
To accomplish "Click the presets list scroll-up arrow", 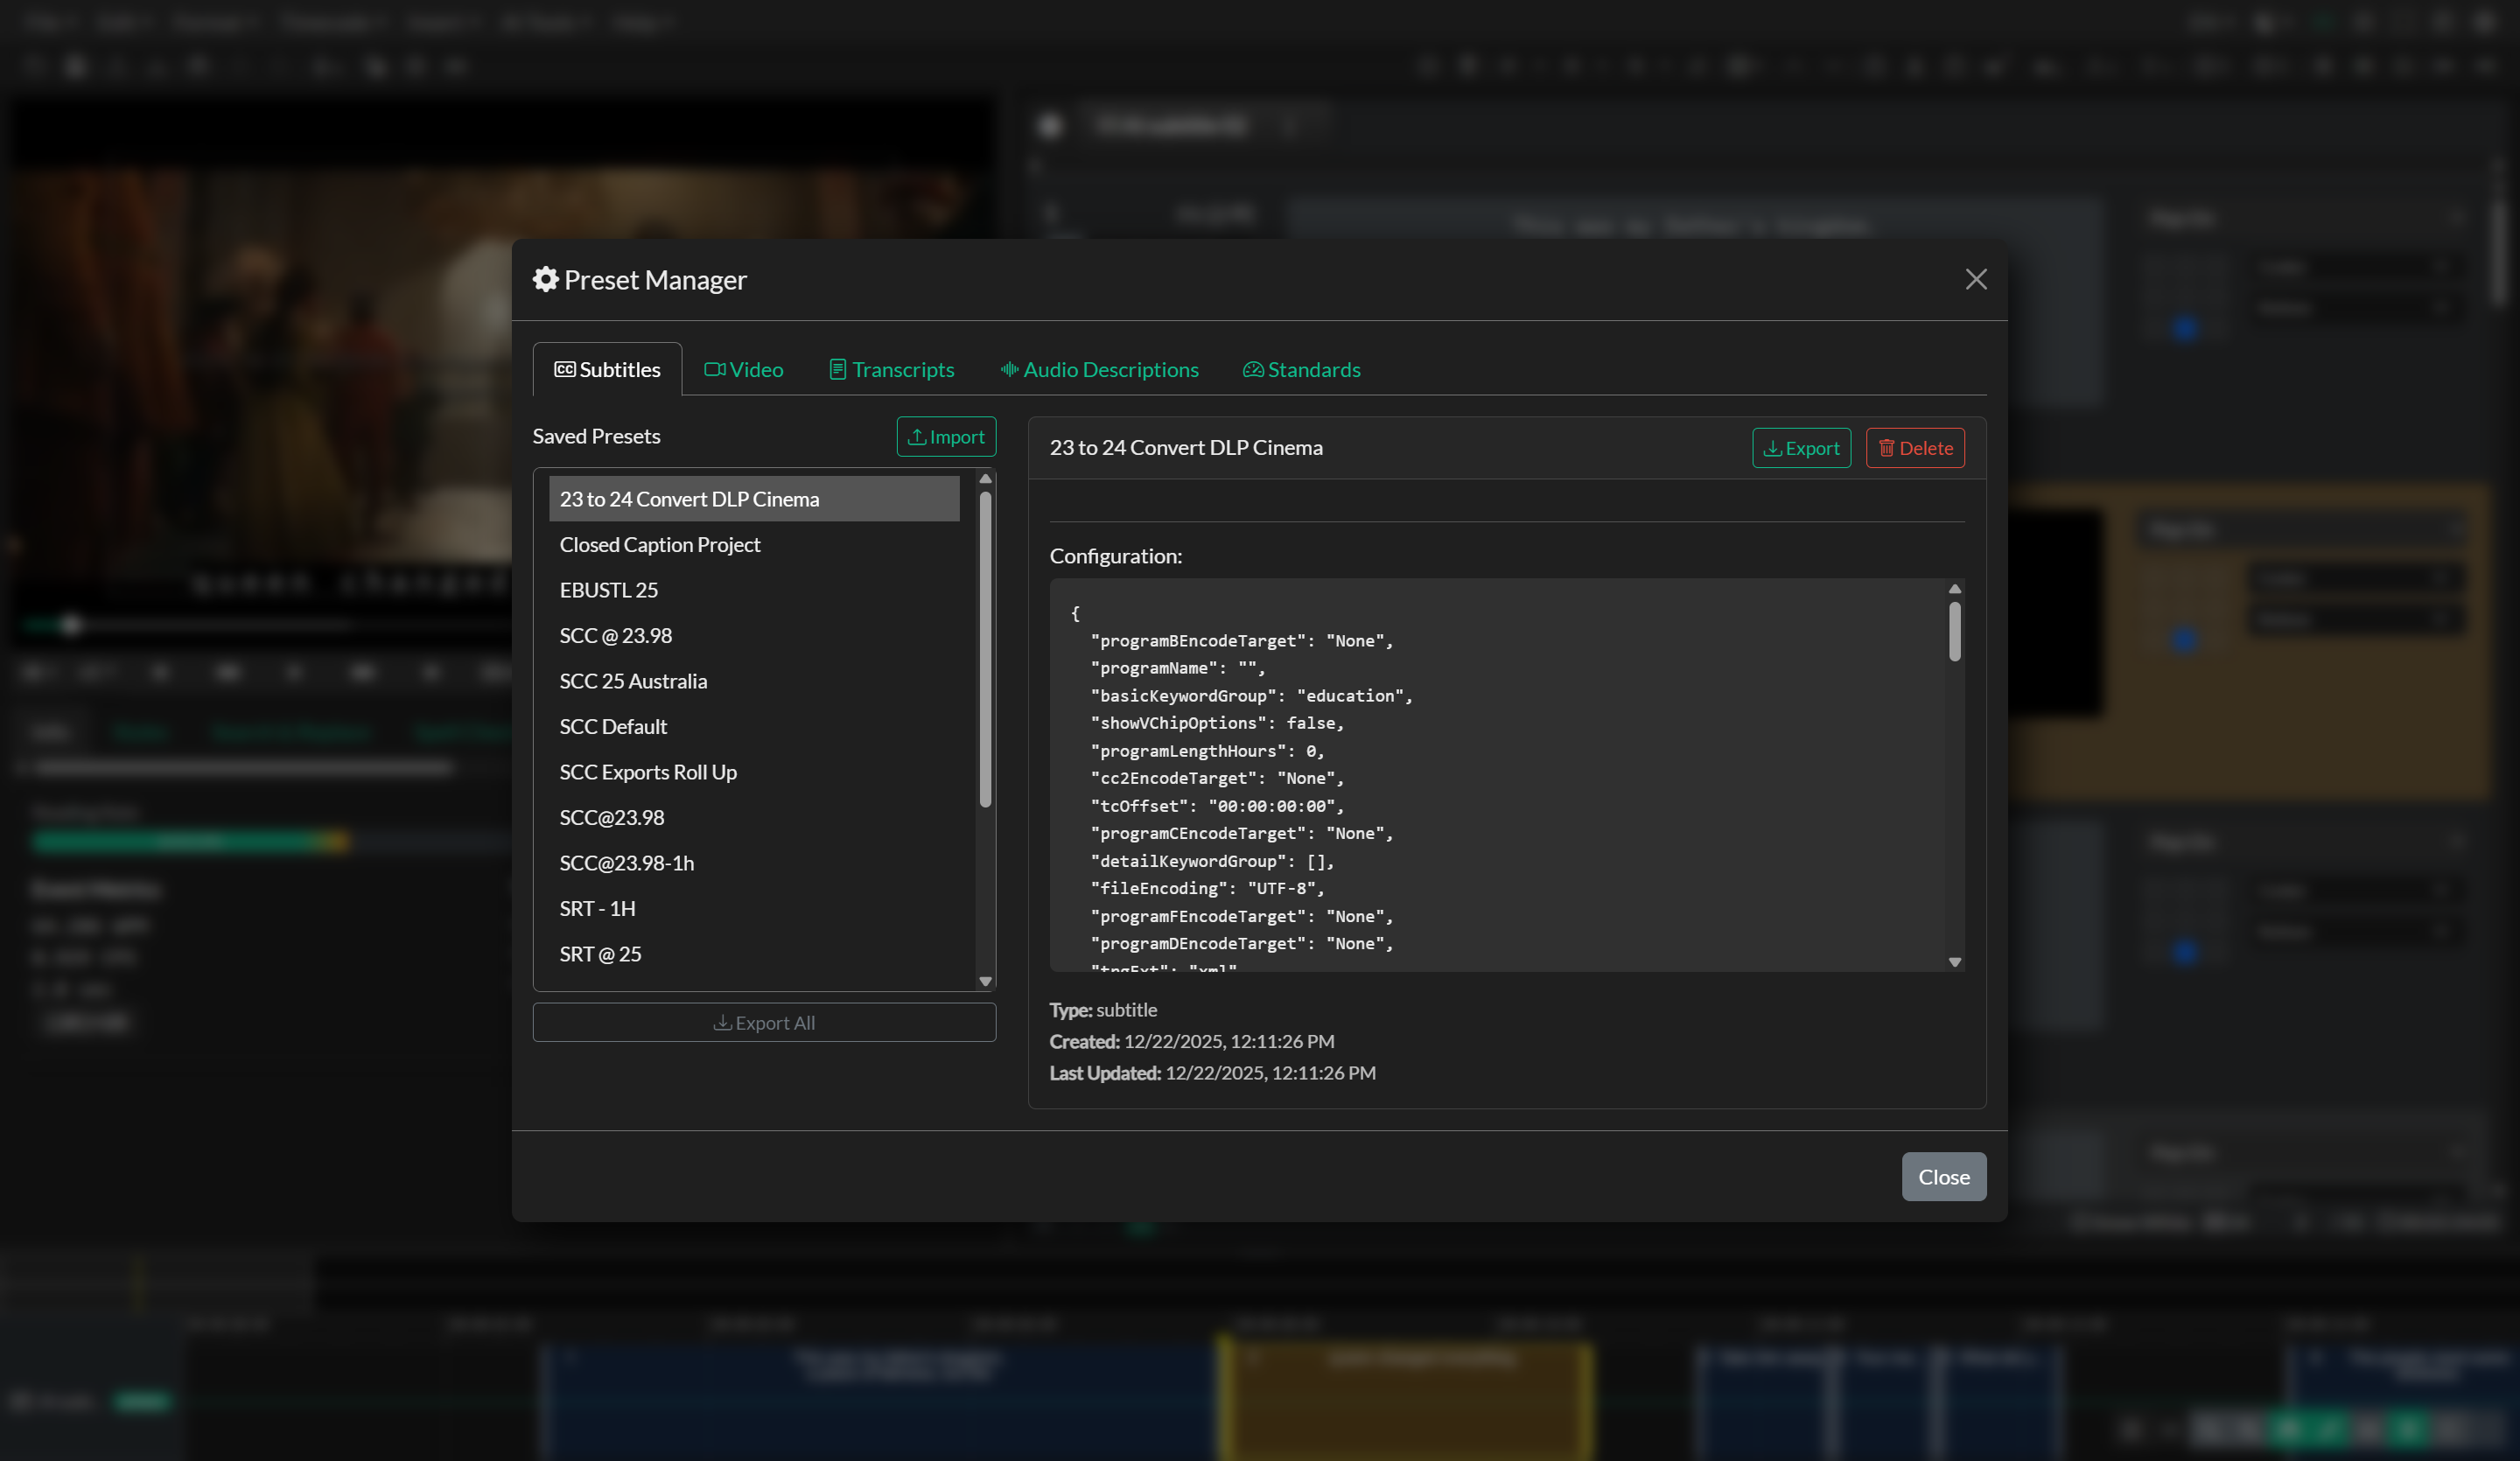I will [x=985, y=479].
